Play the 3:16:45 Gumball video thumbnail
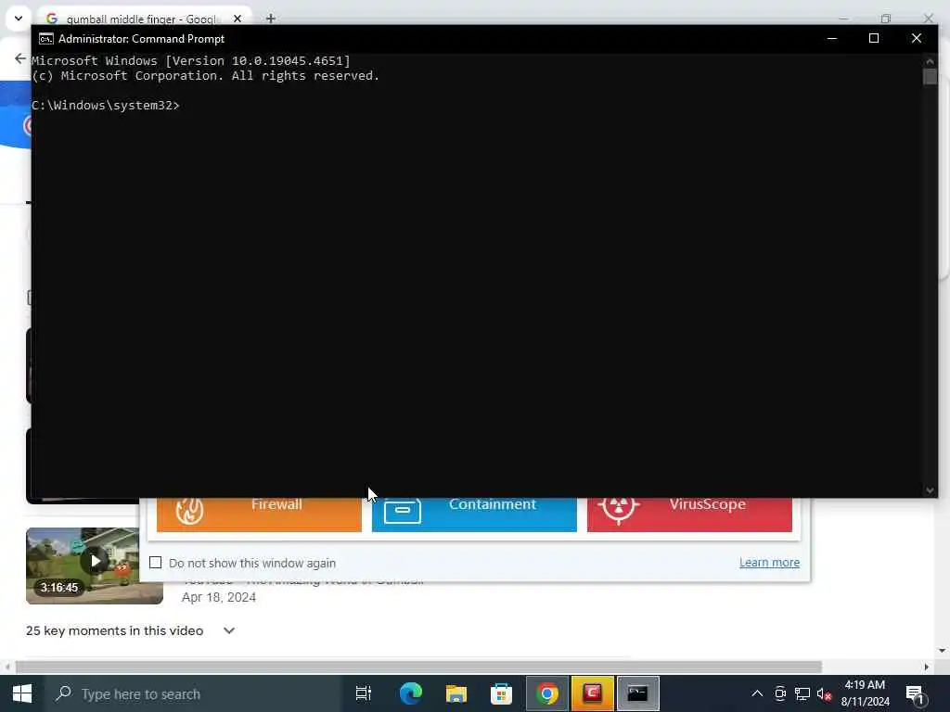Image resolution: width=950 pixels, height=712 pixels. click(94, 566)
